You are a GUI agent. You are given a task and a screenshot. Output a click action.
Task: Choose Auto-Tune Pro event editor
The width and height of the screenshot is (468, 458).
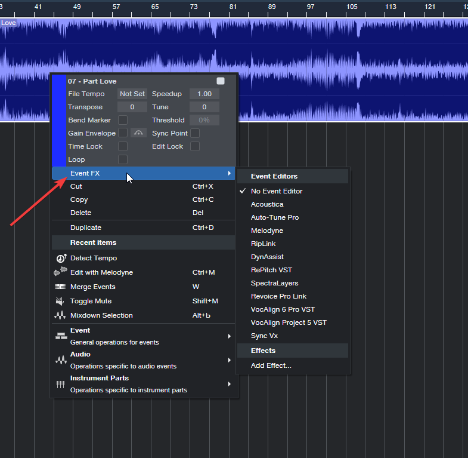click(293, 217)
